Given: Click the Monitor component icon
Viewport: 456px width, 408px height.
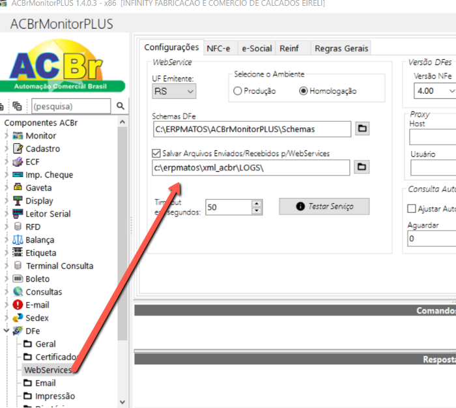Looking at the screenshot, I should (18, 135).
